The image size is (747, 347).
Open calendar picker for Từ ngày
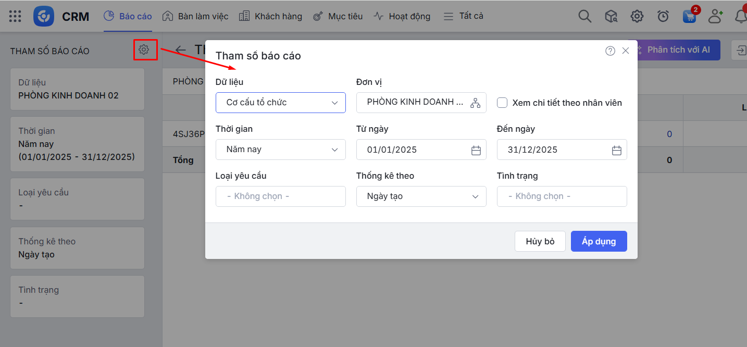point(476,150)
